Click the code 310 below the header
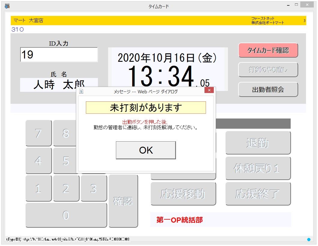Screen dimensions: 318x246 click(18, 30)
